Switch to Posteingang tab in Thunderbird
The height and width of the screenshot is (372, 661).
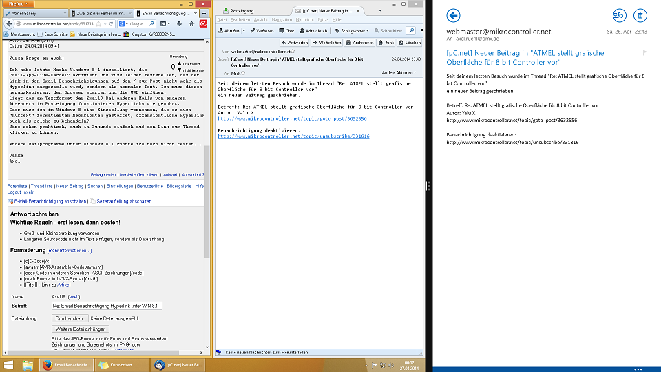tap(238, 10)
